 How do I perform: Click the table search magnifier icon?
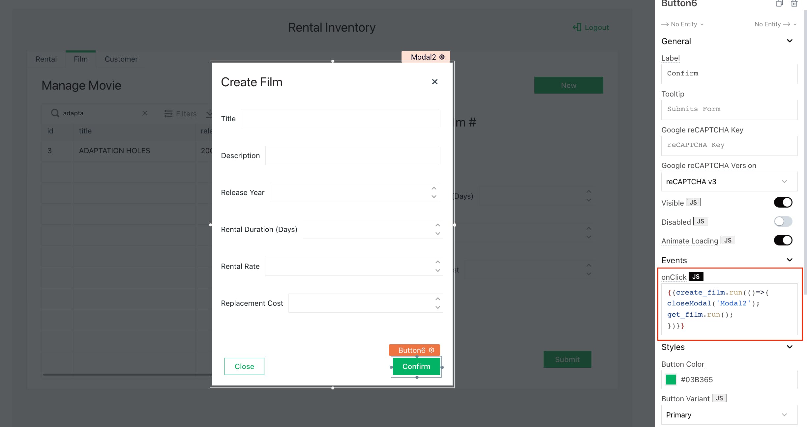click(55, 113)
